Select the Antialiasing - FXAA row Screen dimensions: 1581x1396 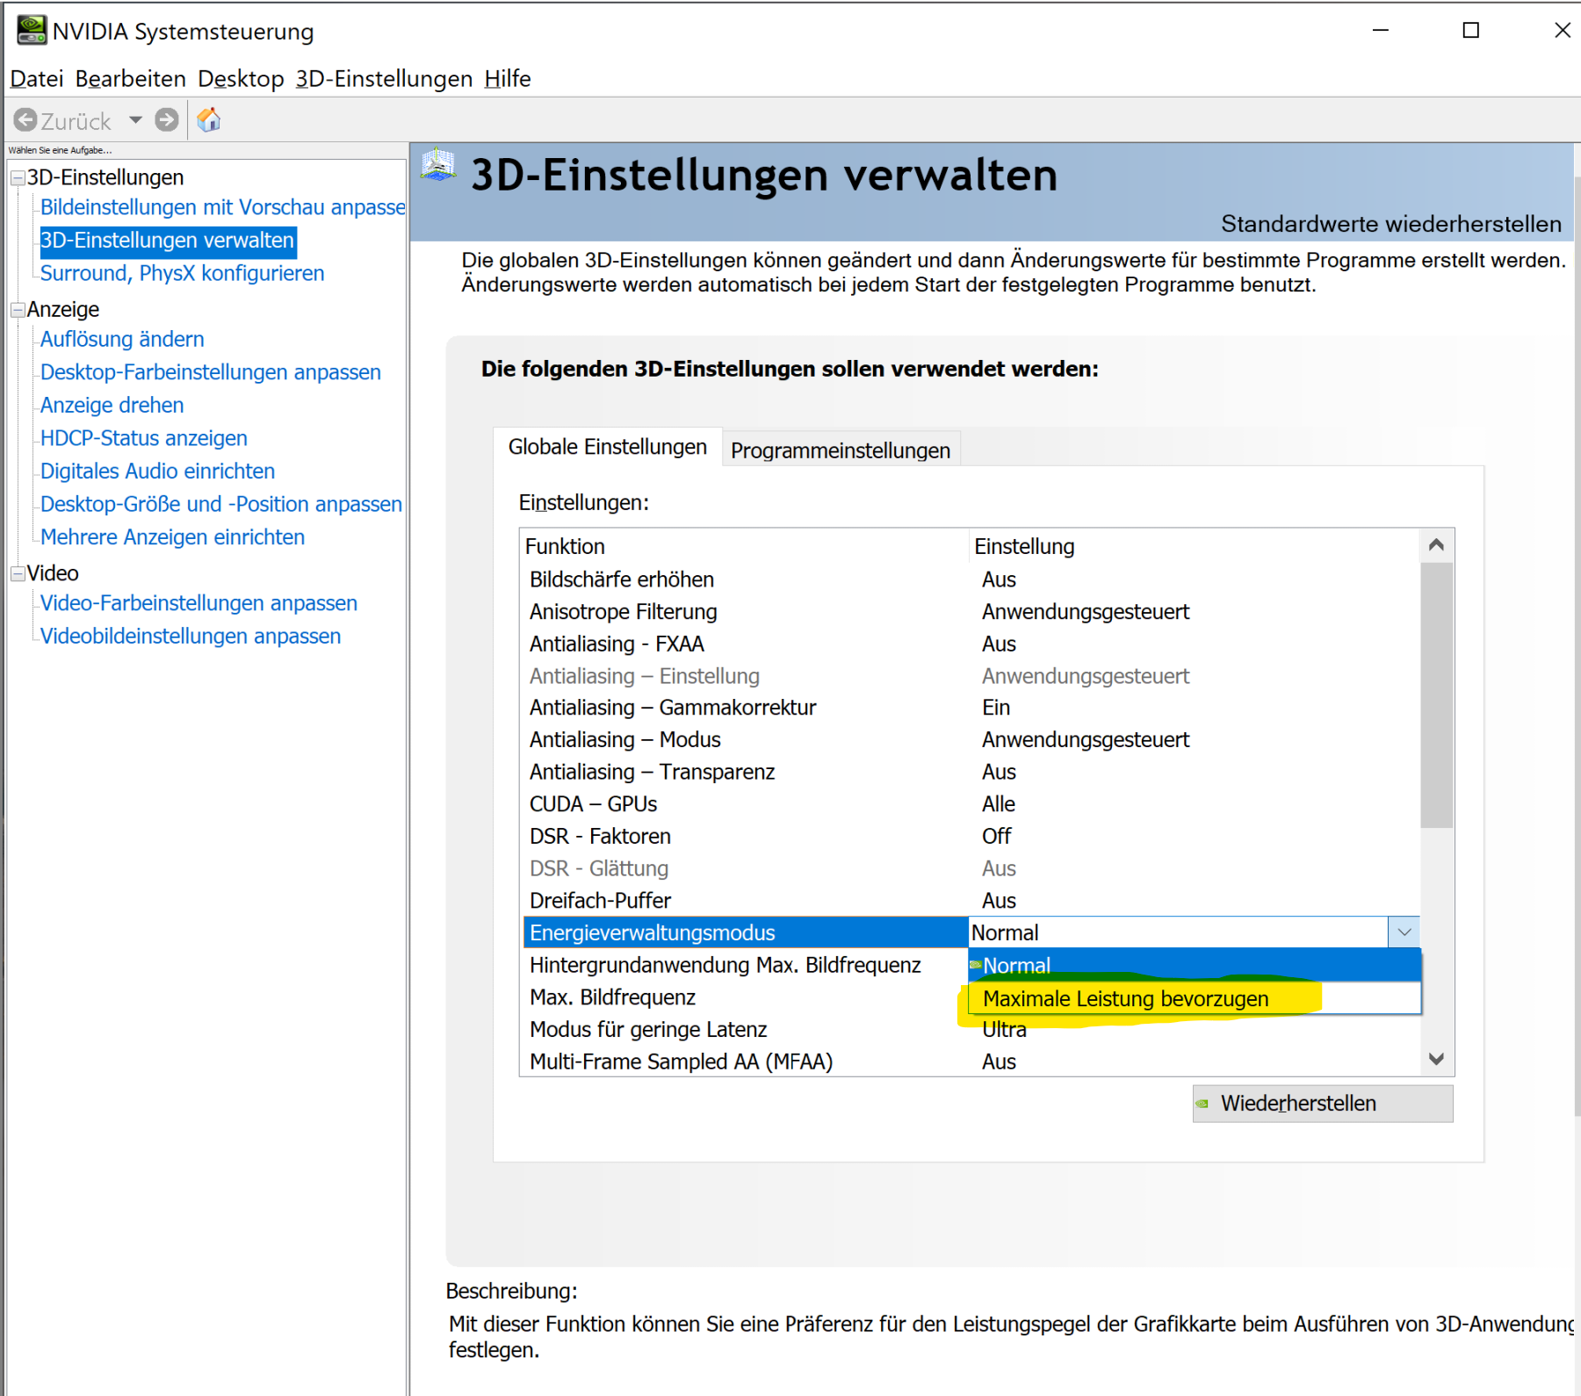click(971, 644)
